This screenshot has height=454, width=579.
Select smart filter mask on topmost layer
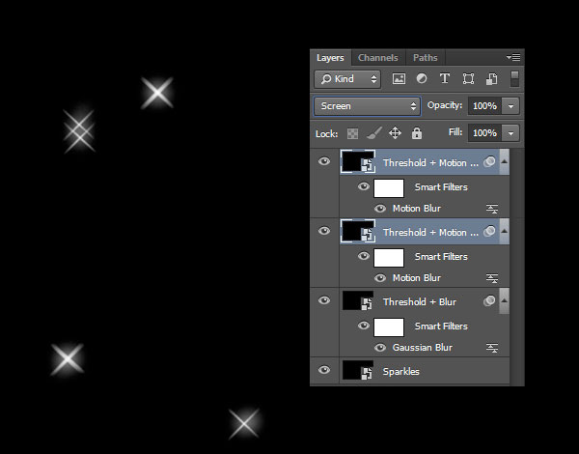click(x=389, y=188)
